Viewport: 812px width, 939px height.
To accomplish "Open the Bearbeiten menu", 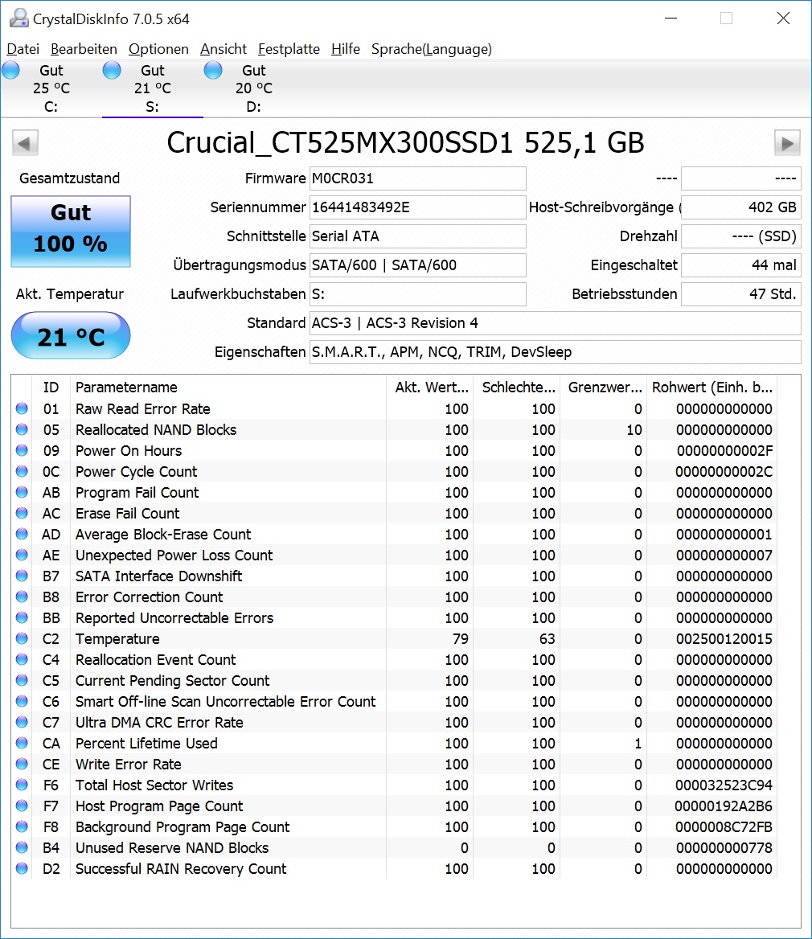I will pyautogui.click(x=84, y=49).
